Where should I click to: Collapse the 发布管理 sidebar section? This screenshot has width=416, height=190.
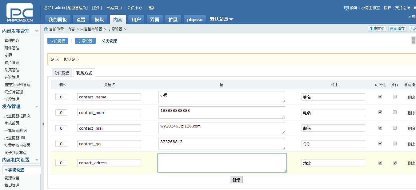37,106
